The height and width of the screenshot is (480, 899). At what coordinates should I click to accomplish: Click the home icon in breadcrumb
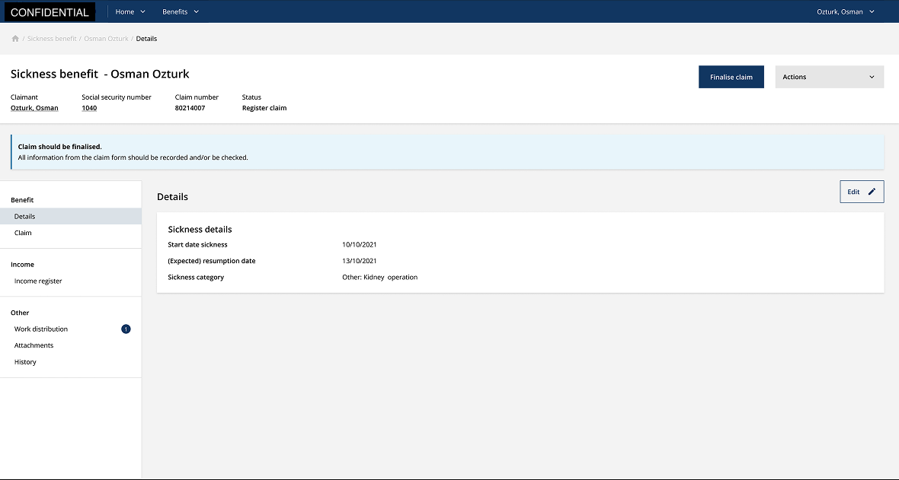15,39
